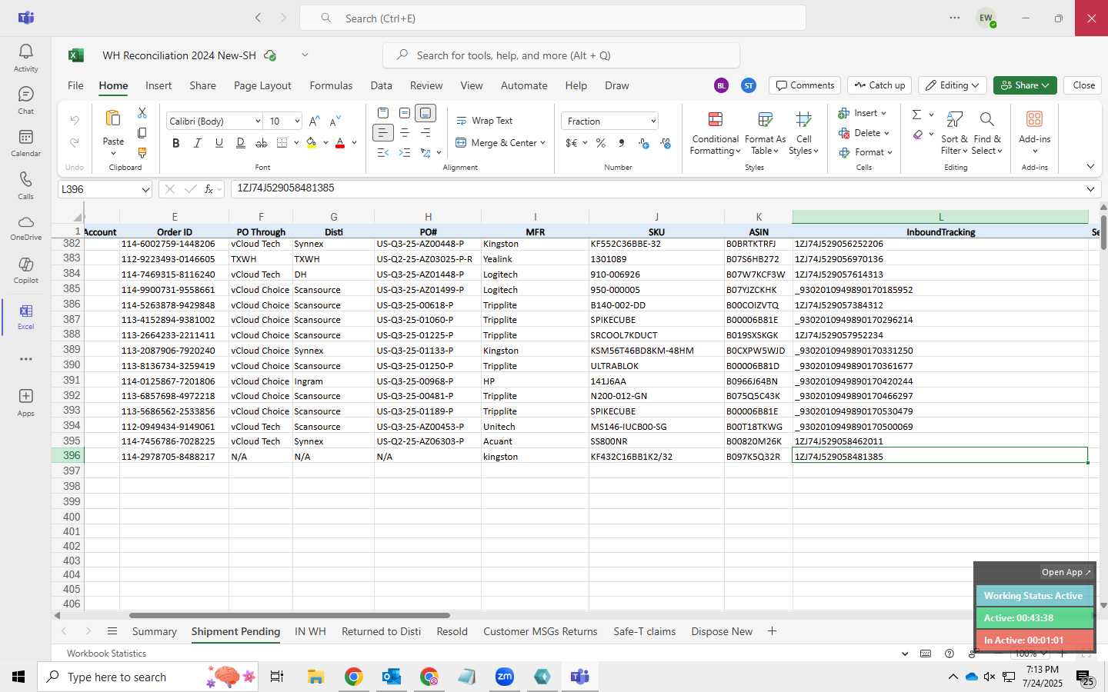The height and width of the screenshot is (692, 1108).
Task: Open the Apps store in sidebar
Action: coord(25,401)
